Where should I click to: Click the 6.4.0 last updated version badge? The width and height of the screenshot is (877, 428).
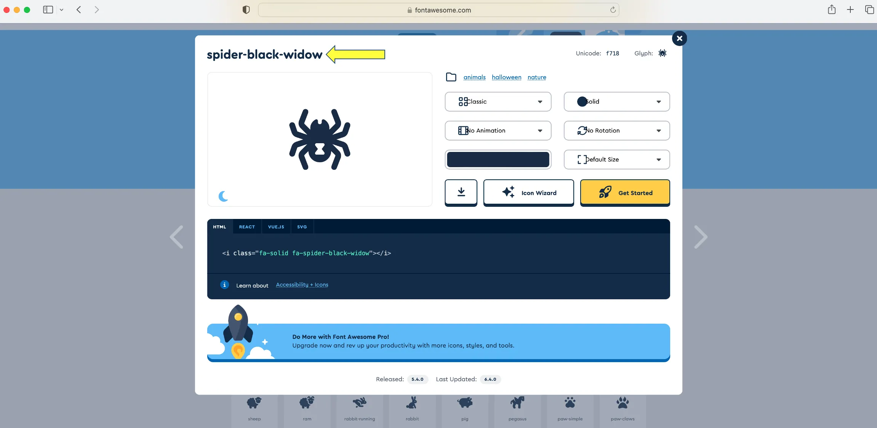tap(490, 379)
